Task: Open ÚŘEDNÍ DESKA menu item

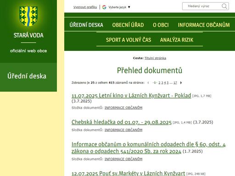Action: (x=86, y=25)
